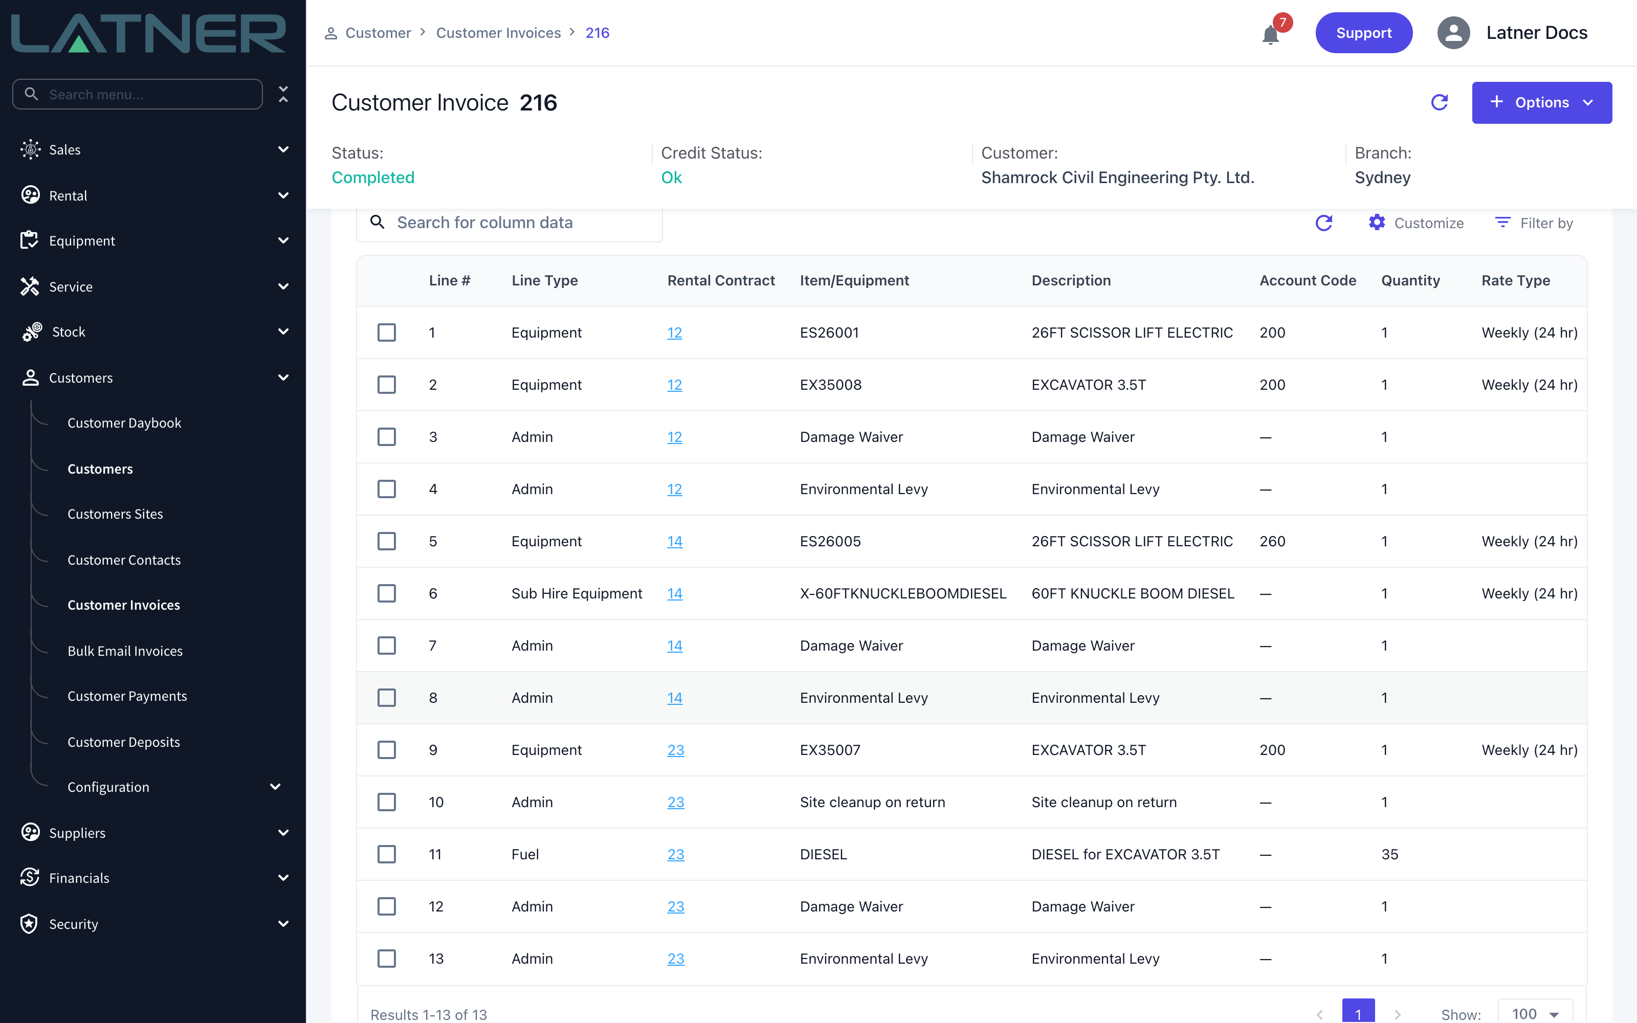Viewport: 1637px width, 1023px height.
Task: Check the DIESEL fuel line checkbox
Action: point(386,854)
